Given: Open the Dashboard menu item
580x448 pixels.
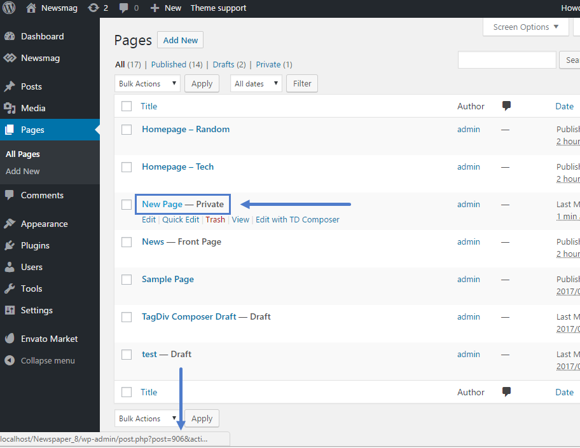Looking at the screenshot, I should pos(42,36).
